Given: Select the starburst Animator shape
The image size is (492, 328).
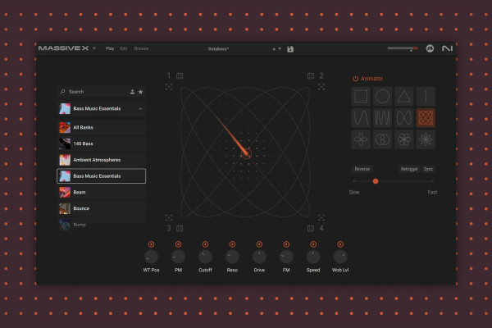Looking at the screenshot, I should click(426, 139).
